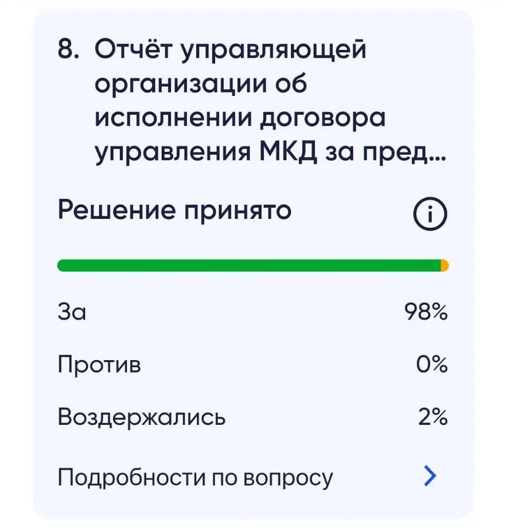Open Подробности по вопросу link
Screen dimensions: 506x529
pos(195,478)
